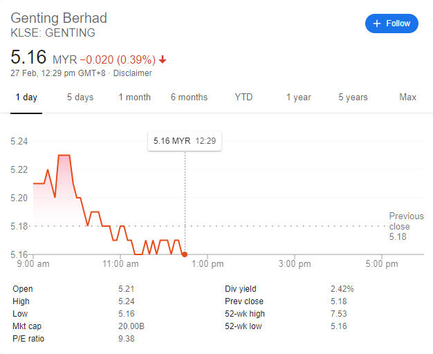Click the Mkt cap value 20.00B
Screen dimensions: 433x354
(131, 326)
